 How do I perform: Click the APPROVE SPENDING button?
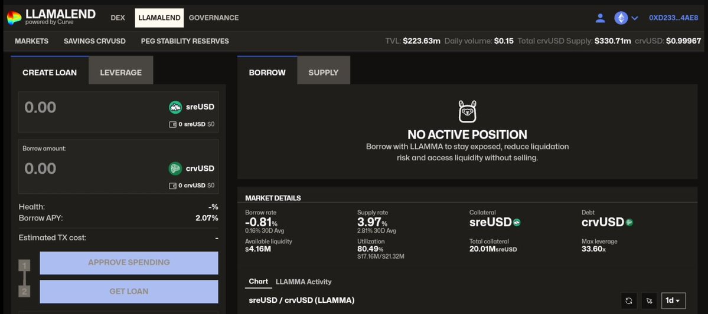(x=129, y=263)
